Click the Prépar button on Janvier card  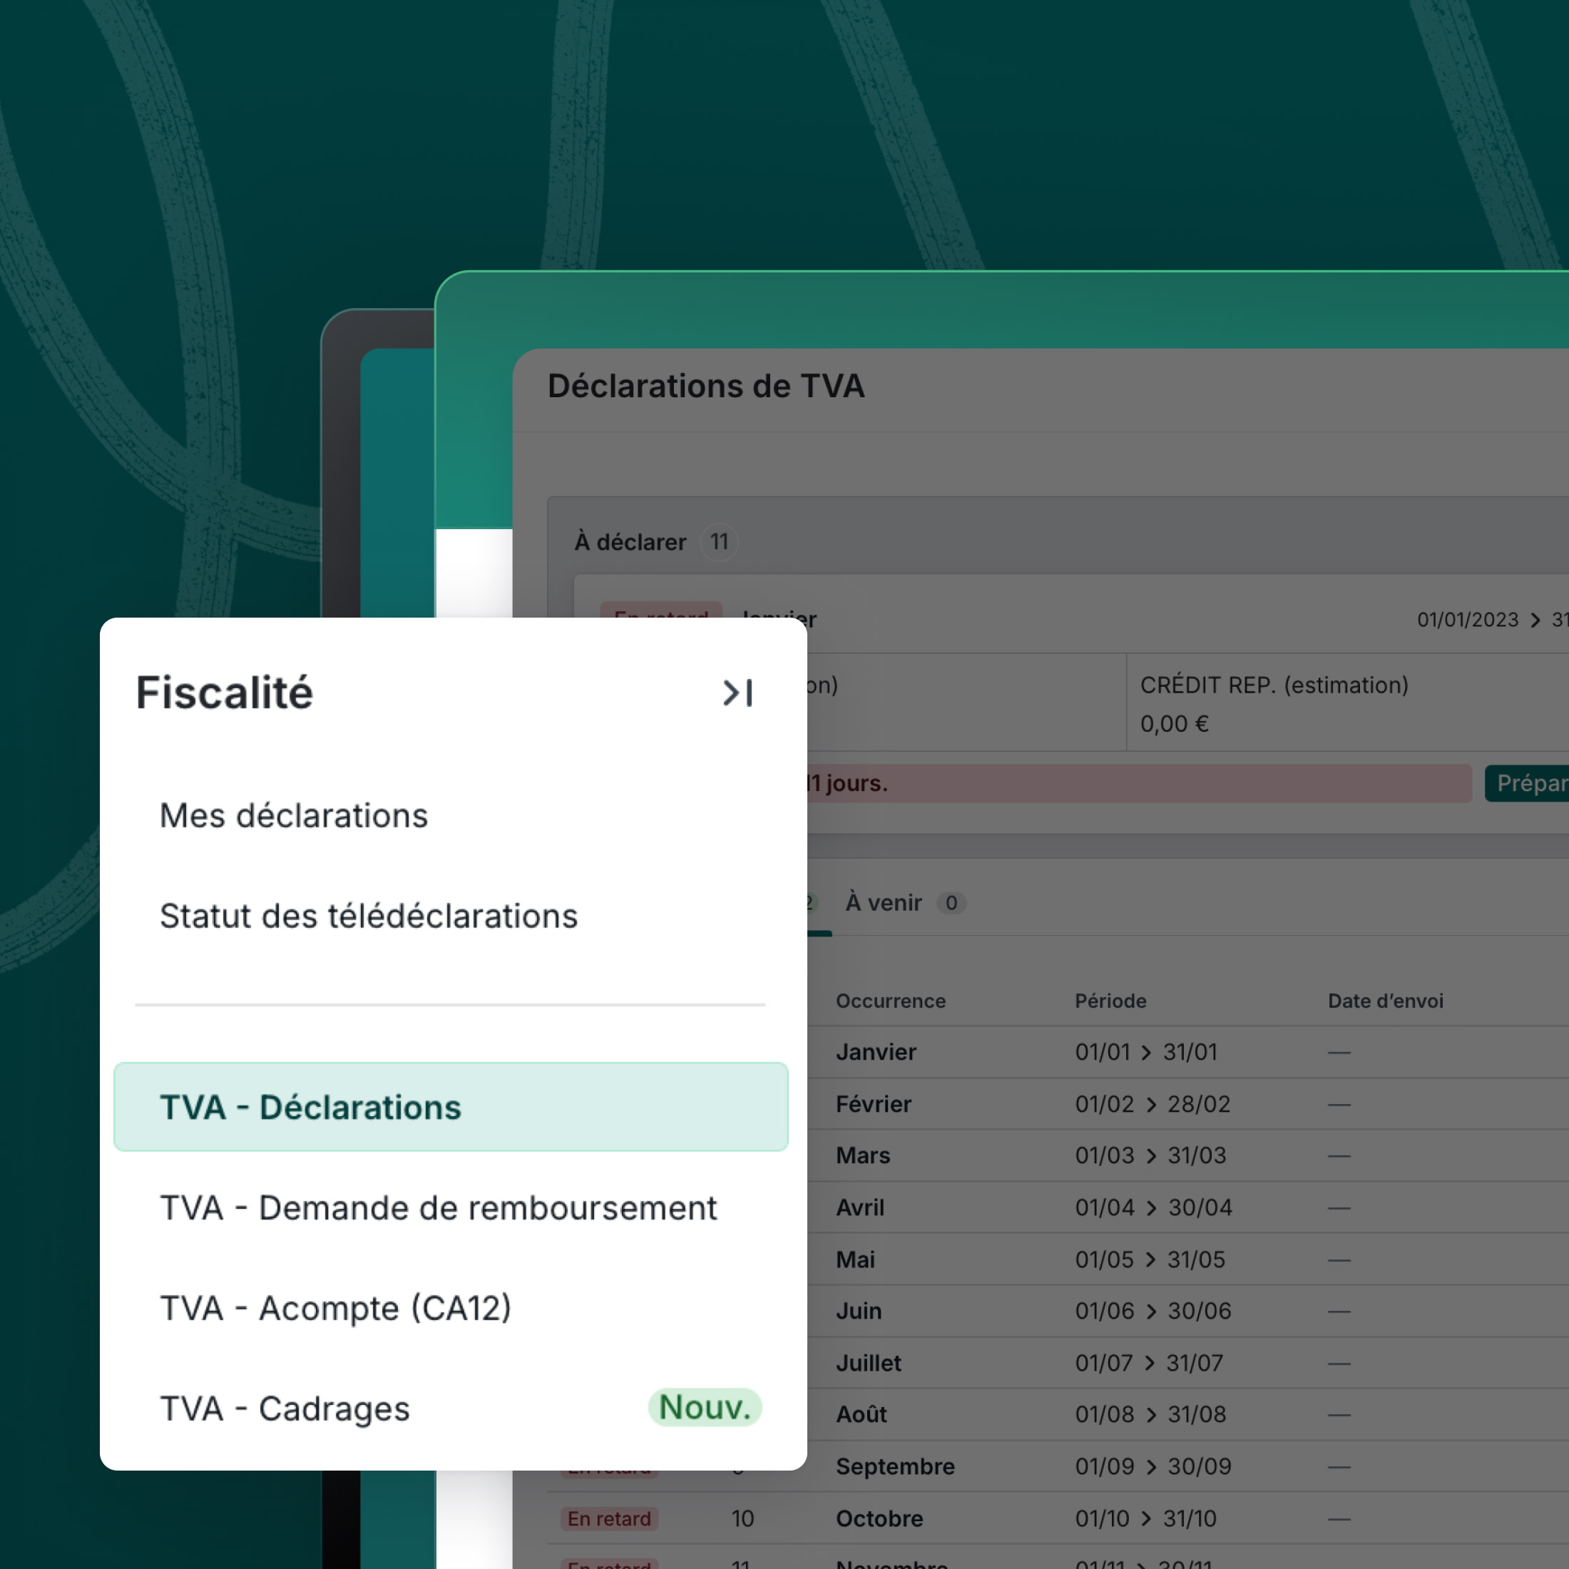pyautogui.click(x=1527, y=783)
